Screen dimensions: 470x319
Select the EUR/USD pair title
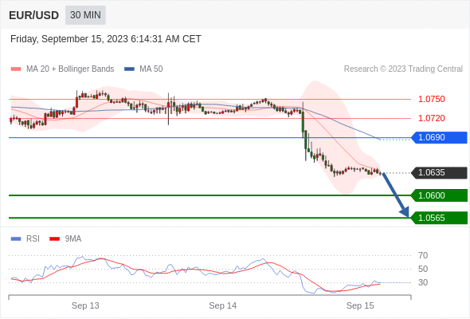point(34,15)
